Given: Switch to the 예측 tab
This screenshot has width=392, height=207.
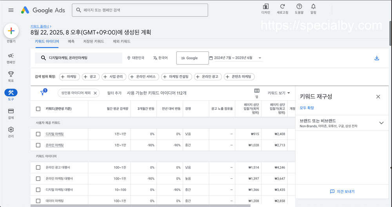Looking at the screenshot, I should 71,42.
